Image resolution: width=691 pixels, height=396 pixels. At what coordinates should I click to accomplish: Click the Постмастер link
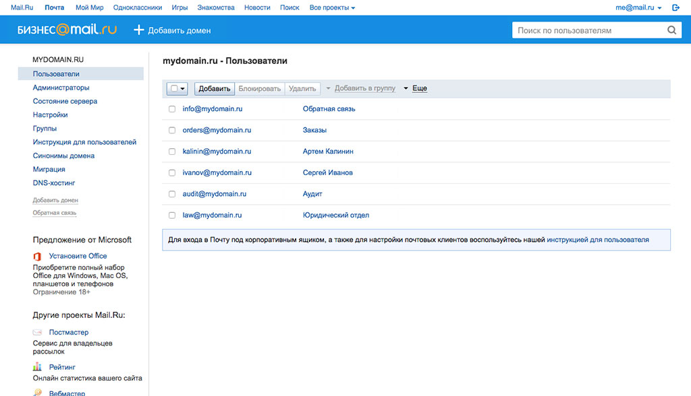click(x=69, y=332)
